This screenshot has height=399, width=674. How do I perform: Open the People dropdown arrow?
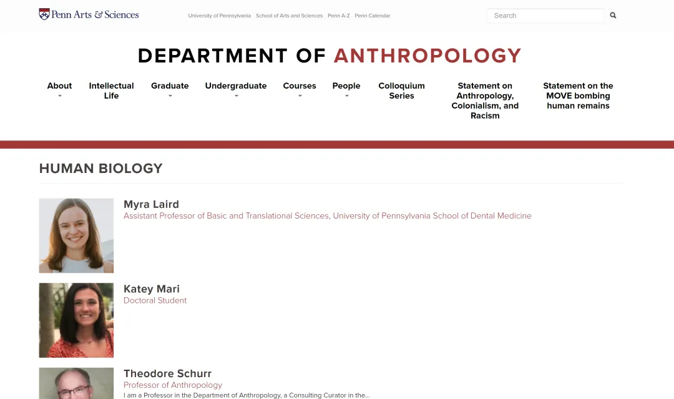[347, 96]
